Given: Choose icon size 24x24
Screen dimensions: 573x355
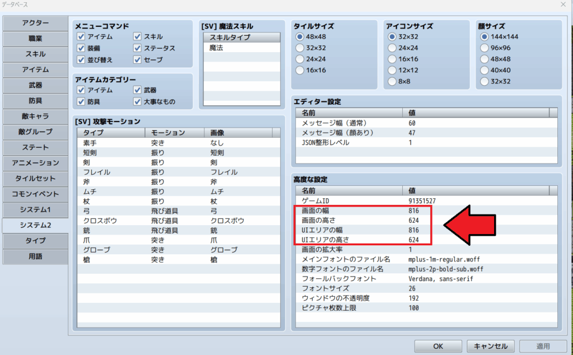Looking at the screenshot, I should pos(392,48).
